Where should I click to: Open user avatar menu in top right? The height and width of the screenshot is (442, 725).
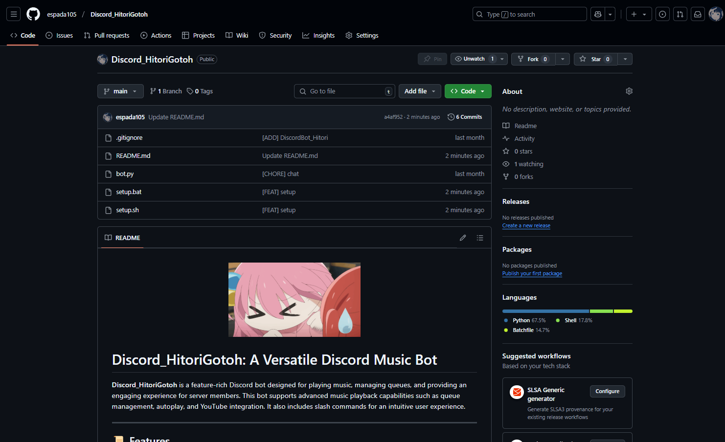pyautogui.click(x=716, y=14)
